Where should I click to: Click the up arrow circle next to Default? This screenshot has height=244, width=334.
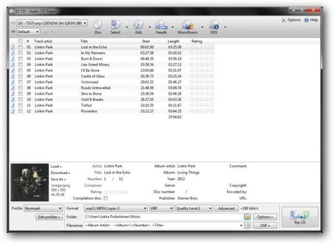[45, 32]
